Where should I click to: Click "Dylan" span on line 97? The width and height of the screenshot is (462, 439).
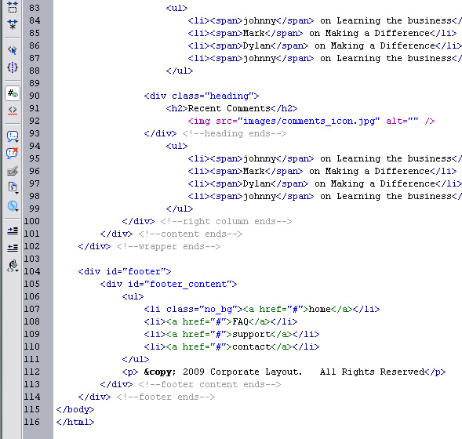pyautogui.click(x=256, y=183)
